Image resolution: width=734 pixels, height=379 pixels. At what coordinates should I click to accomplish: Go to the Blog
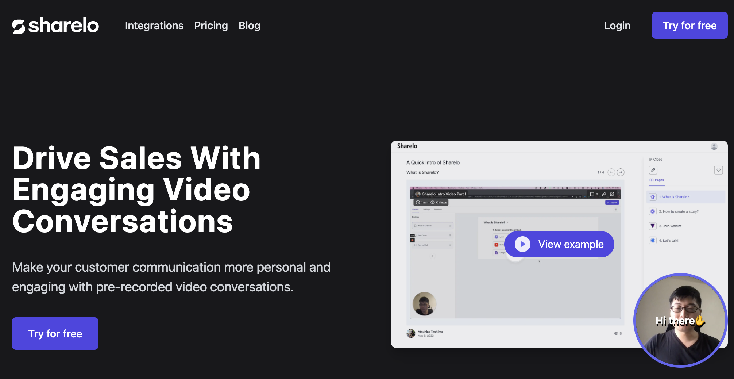[250, 26]
